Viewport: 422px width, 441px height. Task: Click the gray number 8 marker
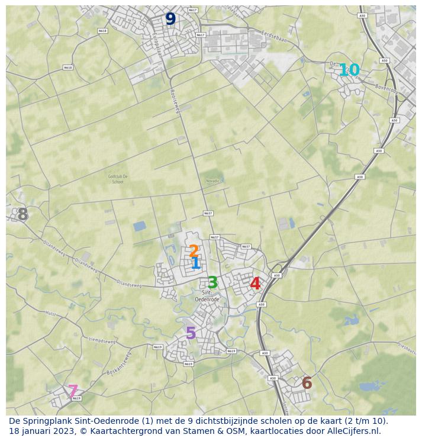coord(22,214)
